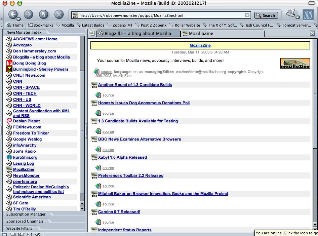This screenshot has height=236, width=318.
Task: Open Navigator from the status bar component icon
Action: point(4,234)
